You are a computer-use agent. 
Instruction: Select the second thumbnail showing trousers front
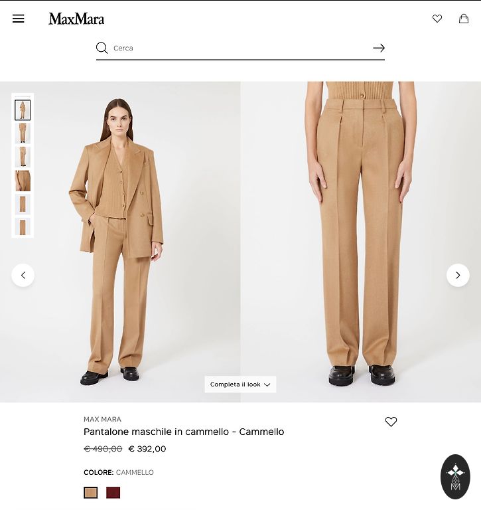click(x=23, y=133)
